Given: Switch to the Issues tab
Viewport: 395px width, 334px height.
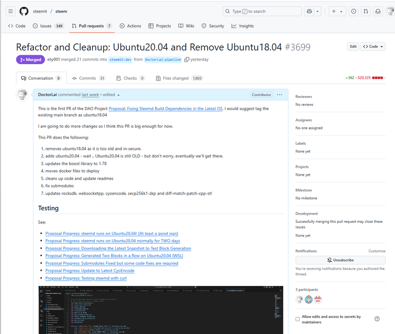Looking at the screenshot, I should click(49, 26).
